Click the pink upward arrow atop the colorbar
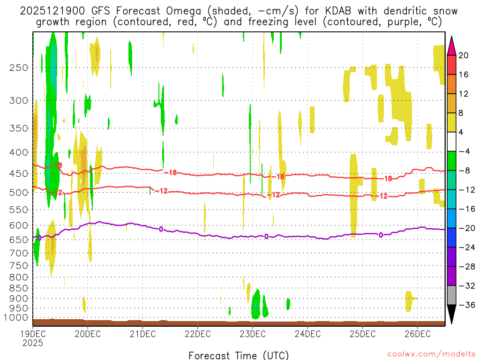 click(451, 45)
